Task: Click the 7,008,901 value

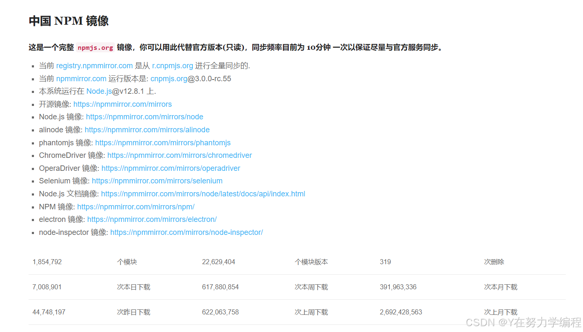Action: 47,287
